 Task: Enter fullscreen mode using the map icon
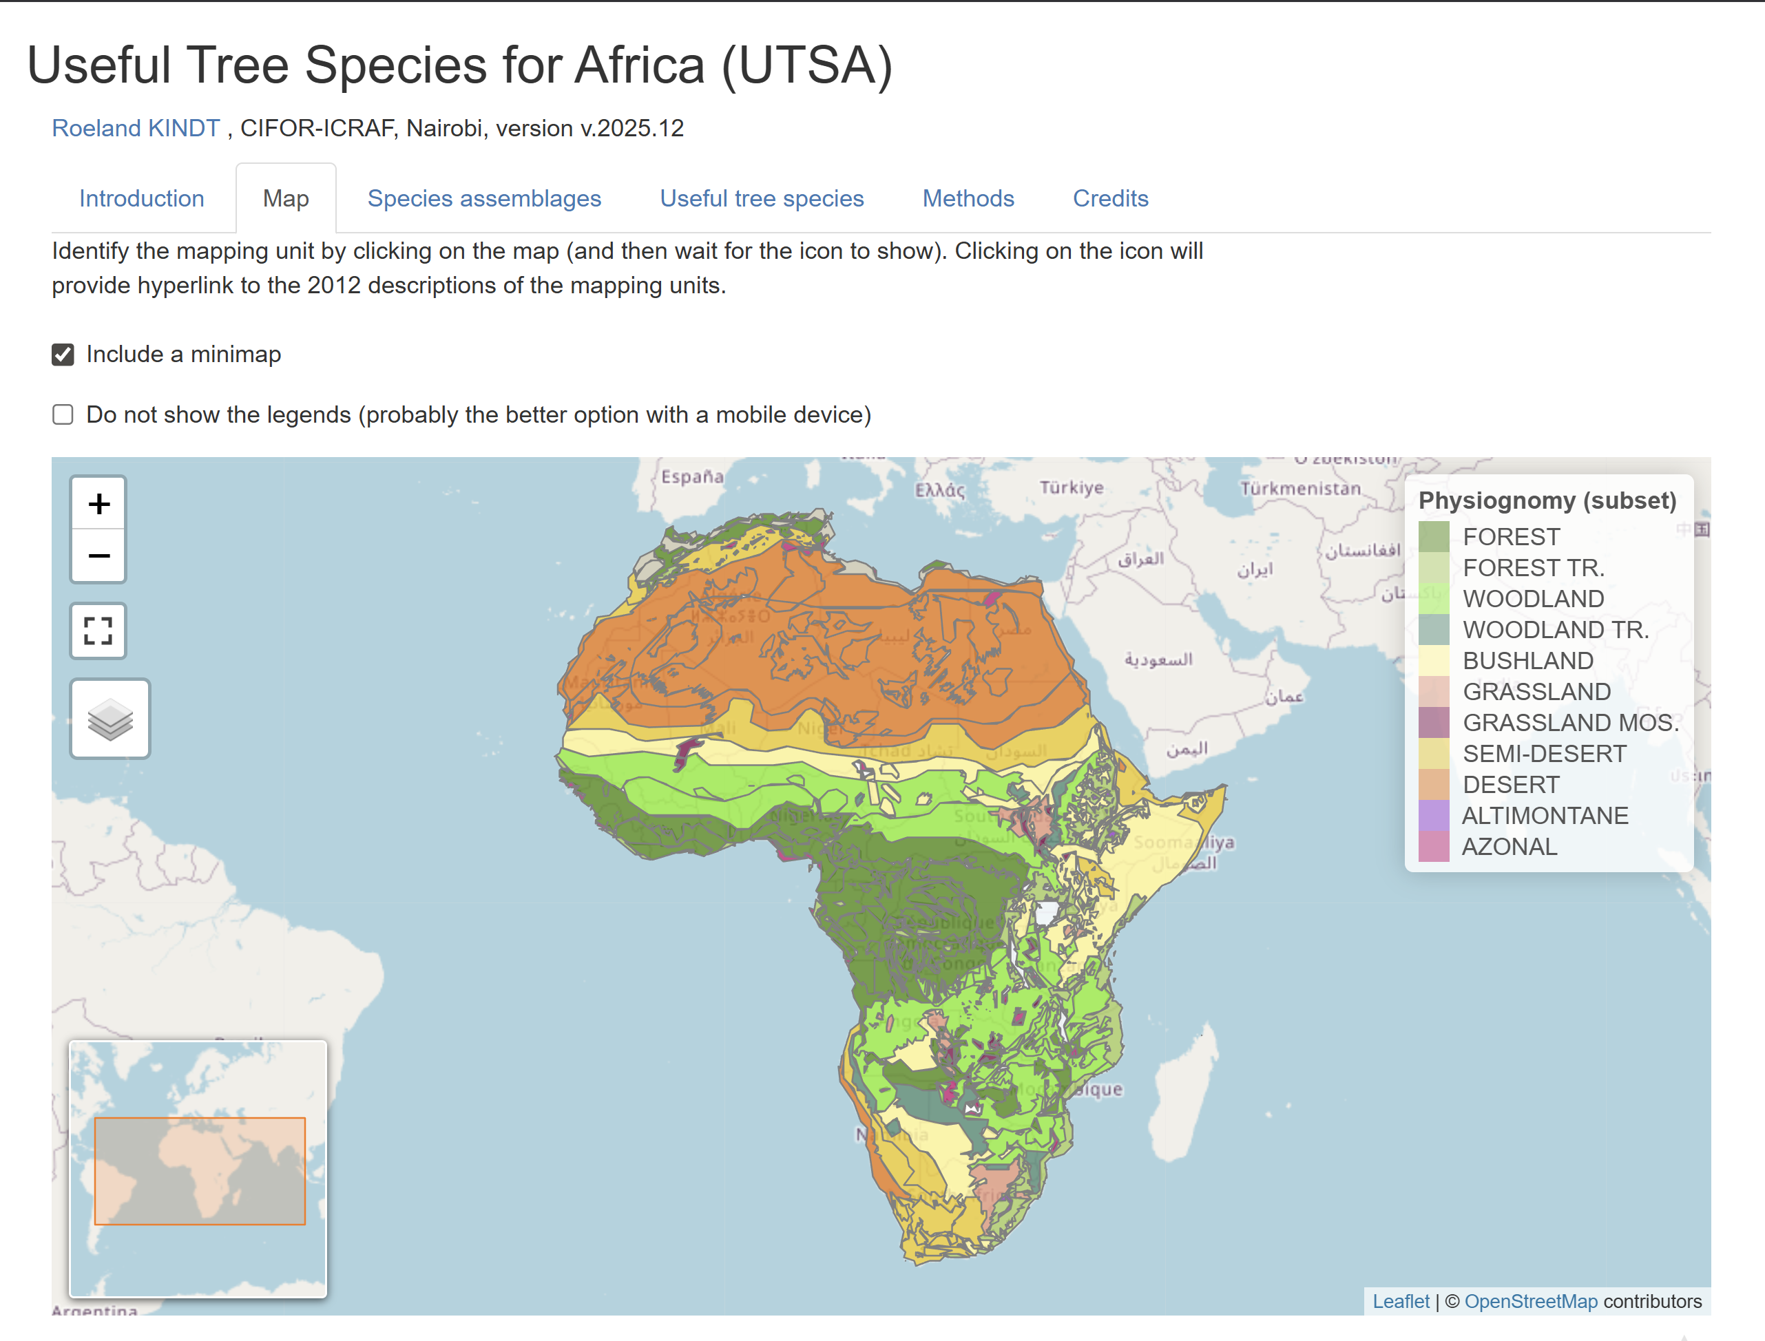pos(97,631)
